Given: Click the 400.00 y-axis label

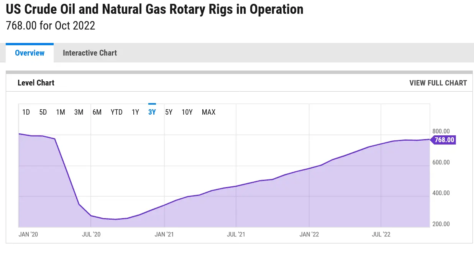Looking at the screenshot, I should [441, 193].
